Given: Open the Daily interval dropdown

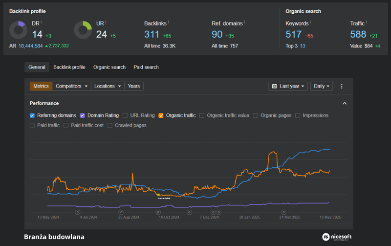Looking at the screenshot, I should 322,86.
